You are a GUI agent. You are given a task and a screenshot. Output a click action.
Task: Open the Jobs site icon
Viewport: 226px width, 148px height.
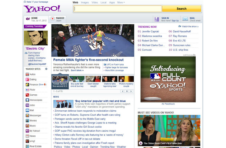(x=27, y=105)
